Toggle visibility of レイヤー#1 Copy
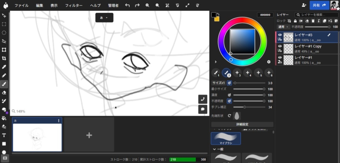The height and width of the screenshot is (163, 340). pos(280,46)
